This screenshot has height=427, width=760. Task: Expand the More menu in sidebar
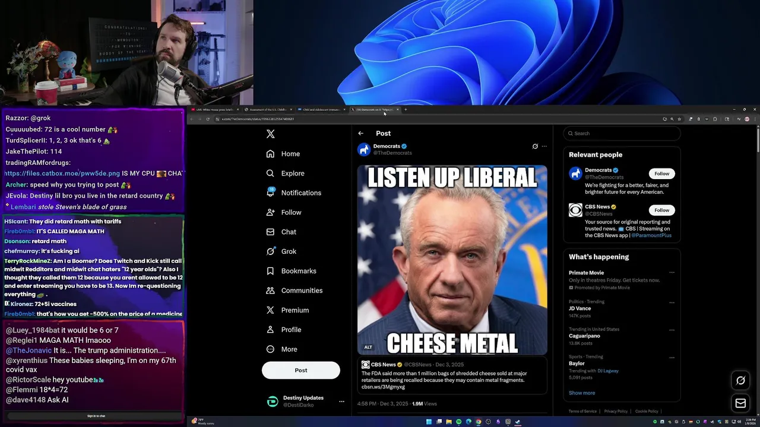point(282,349)
